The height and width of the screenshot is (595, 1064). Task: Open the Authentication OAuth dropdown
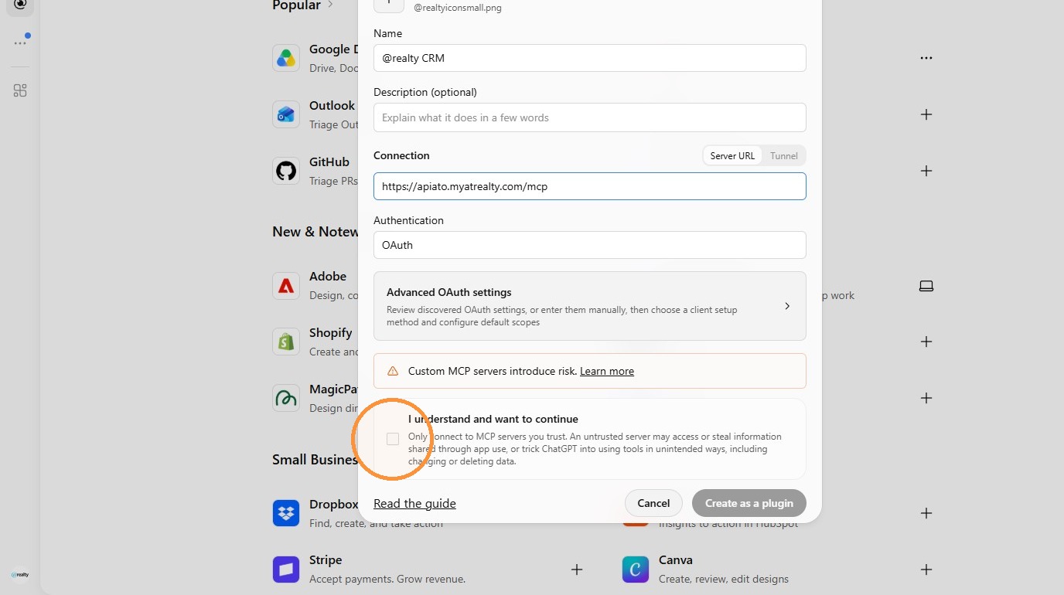(589, 245)
